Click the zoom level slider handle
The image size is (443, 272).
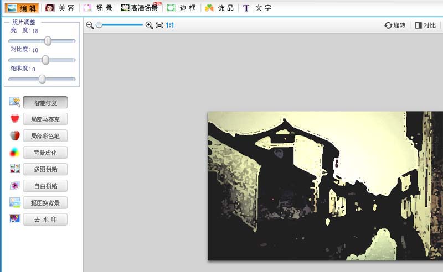[99, 25]
